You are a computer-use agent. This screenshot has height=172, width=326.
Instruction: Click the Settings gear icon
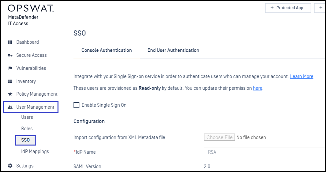tap(10, 166)
